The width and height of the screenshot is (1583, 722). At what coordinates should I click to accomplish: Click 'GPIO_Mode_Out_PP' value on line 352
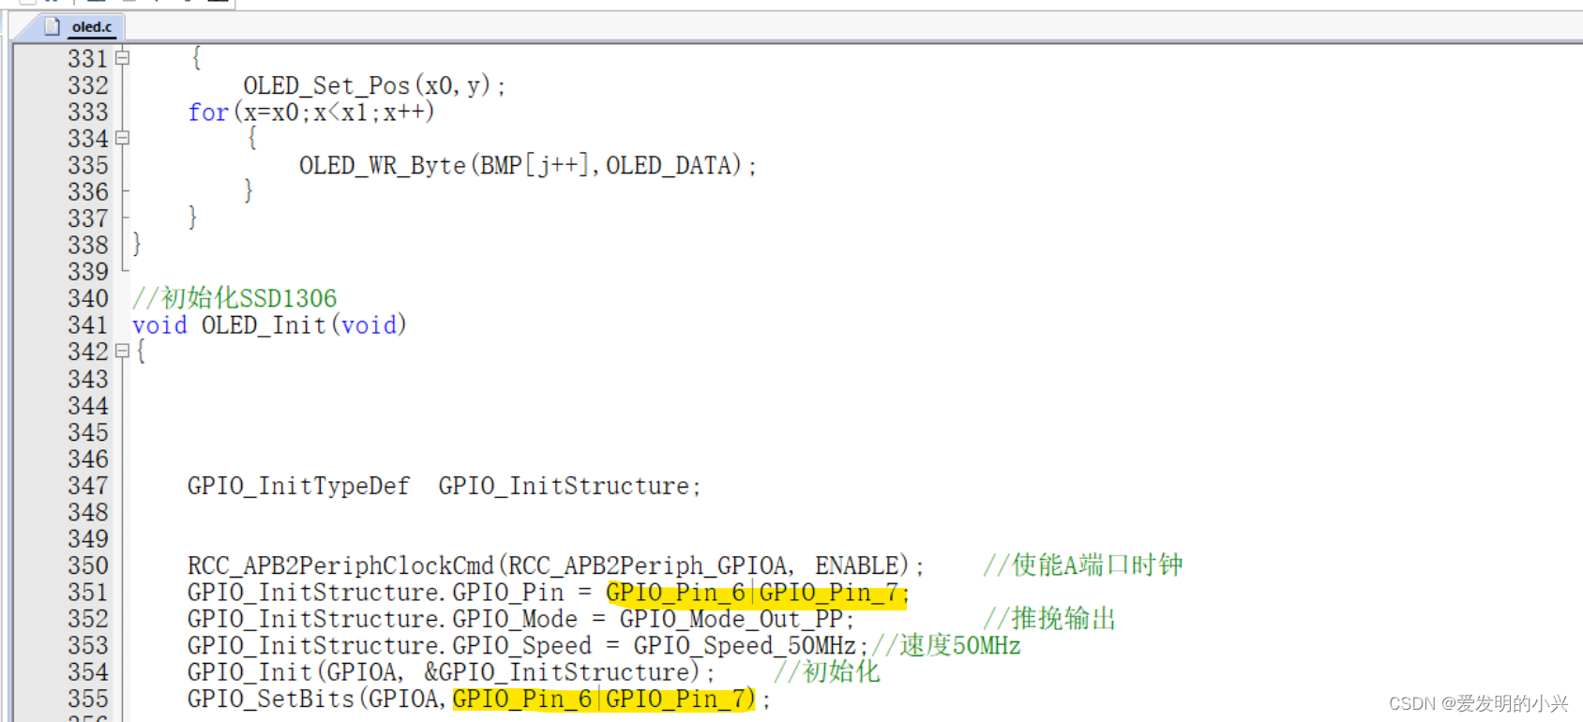[731, 619]
